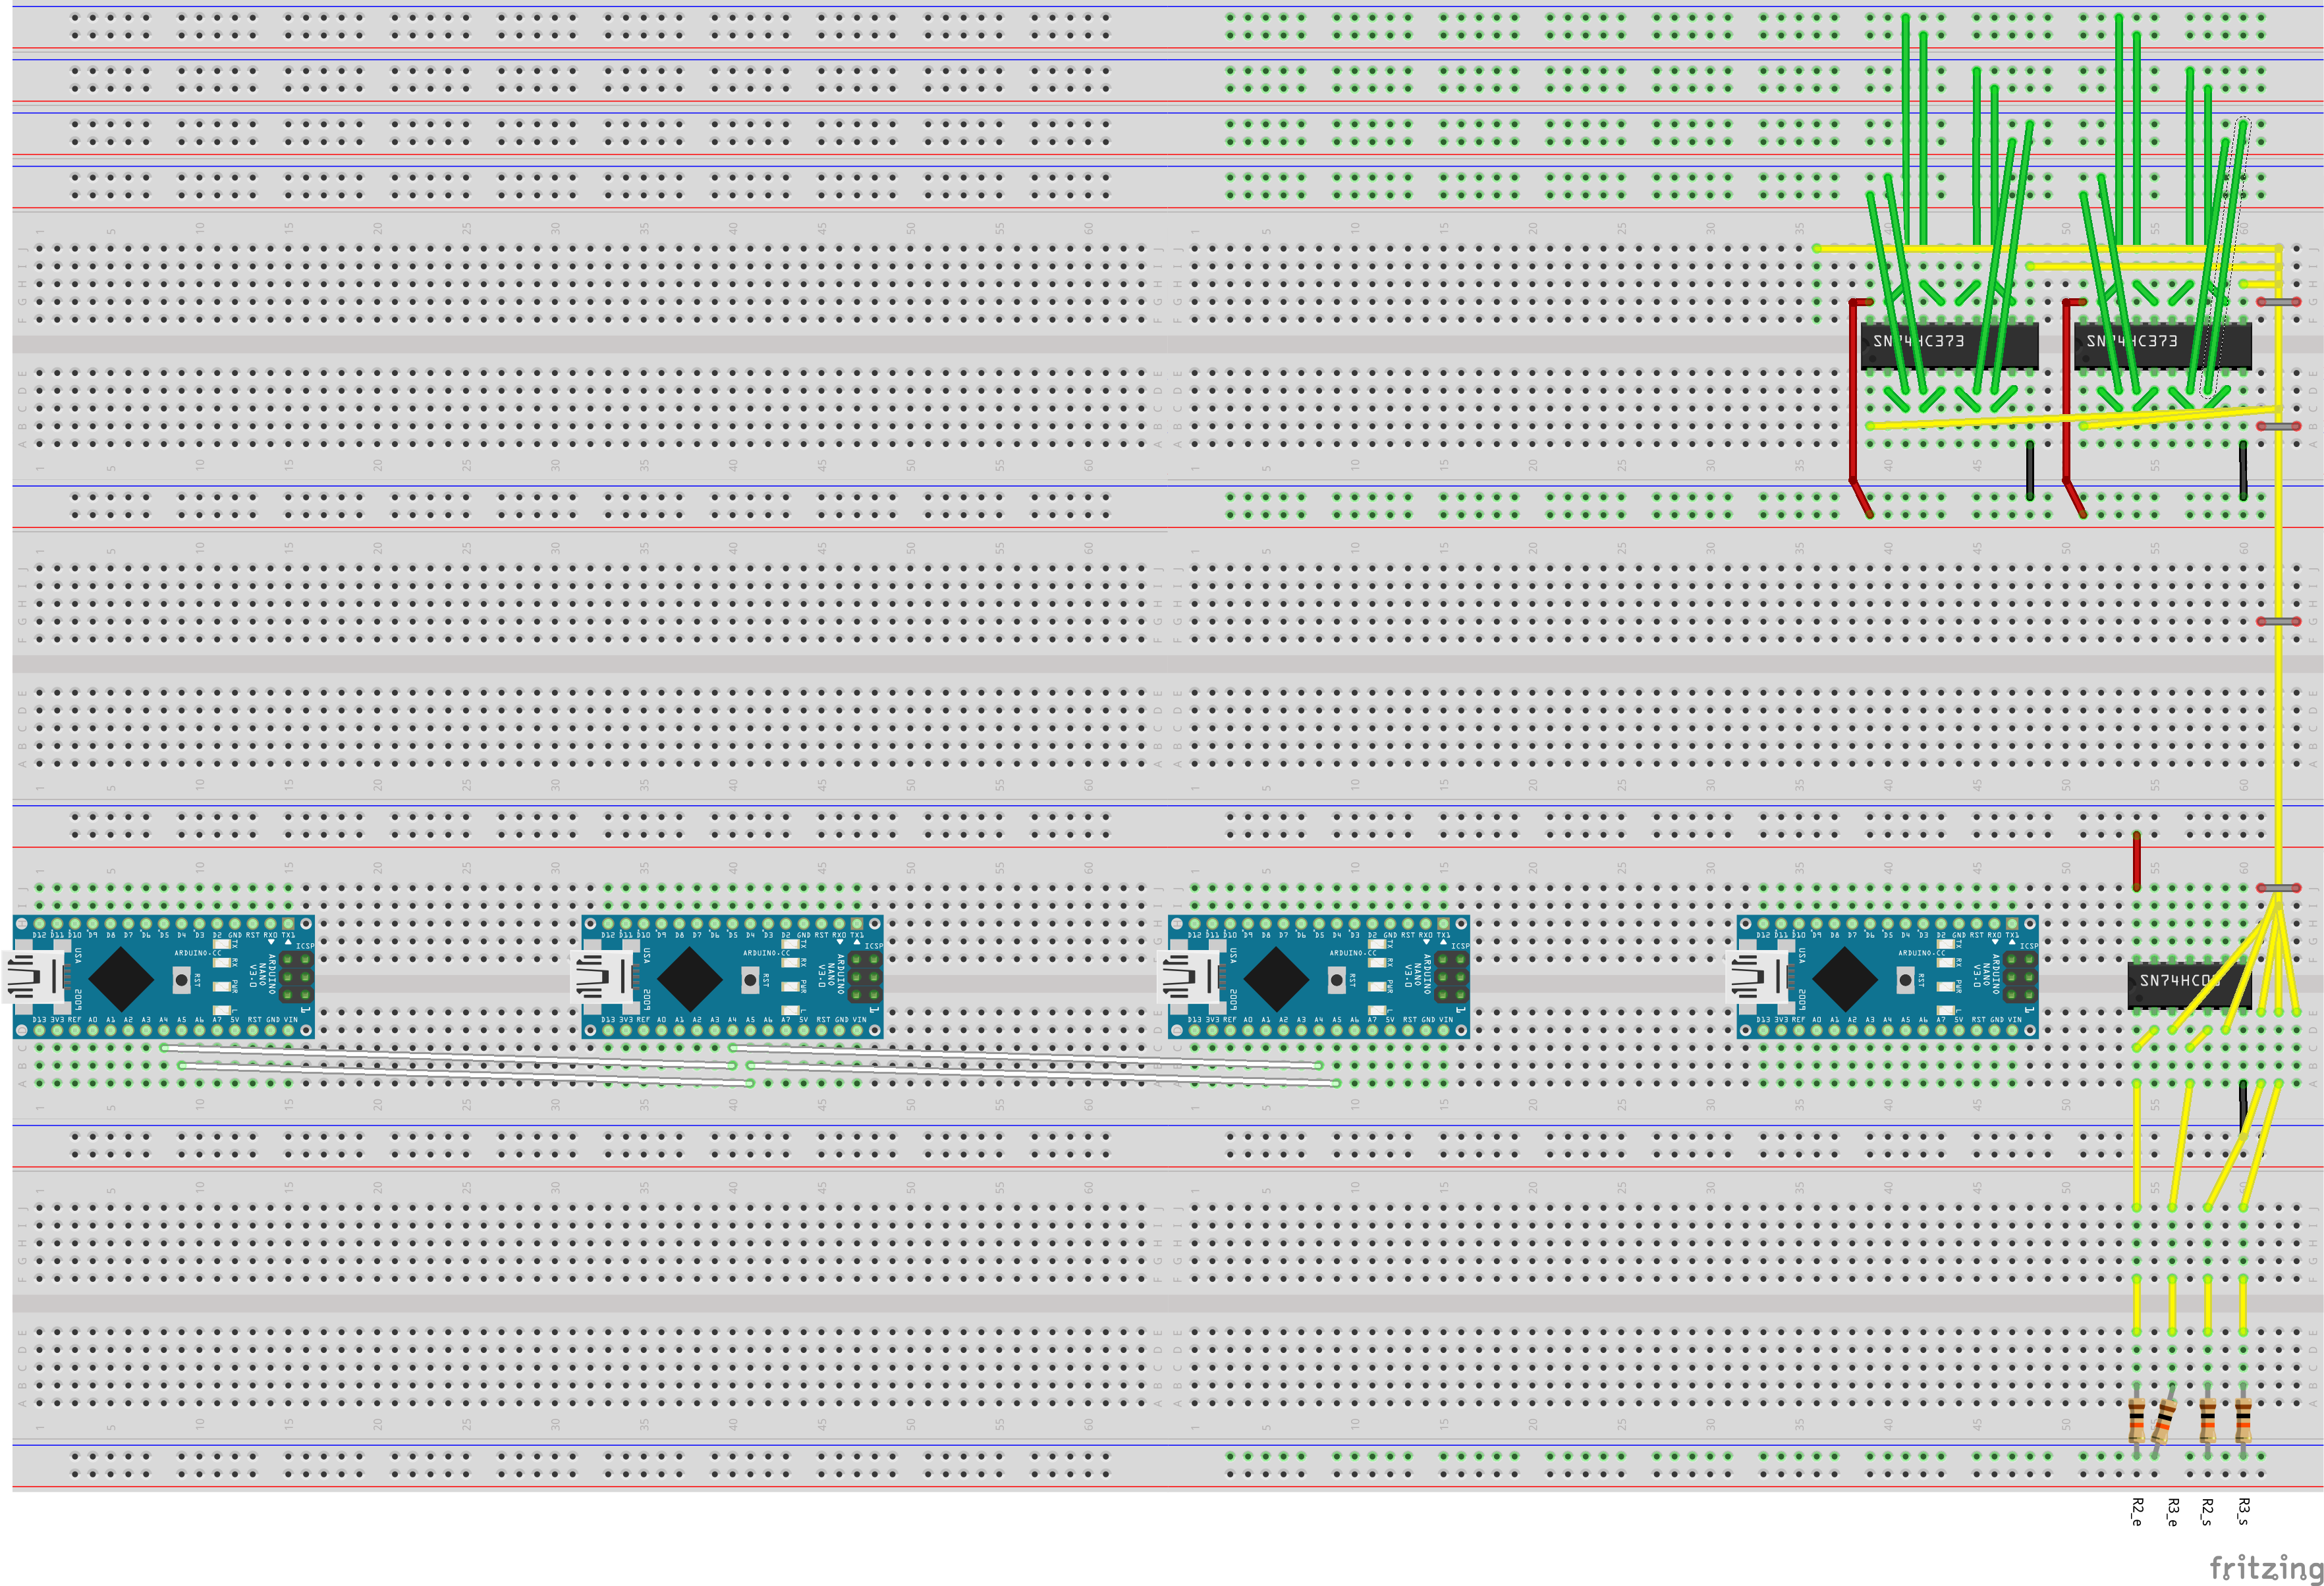
Task: Select the red power wire left of first SN74HC373
Action: pos(1852,400)
